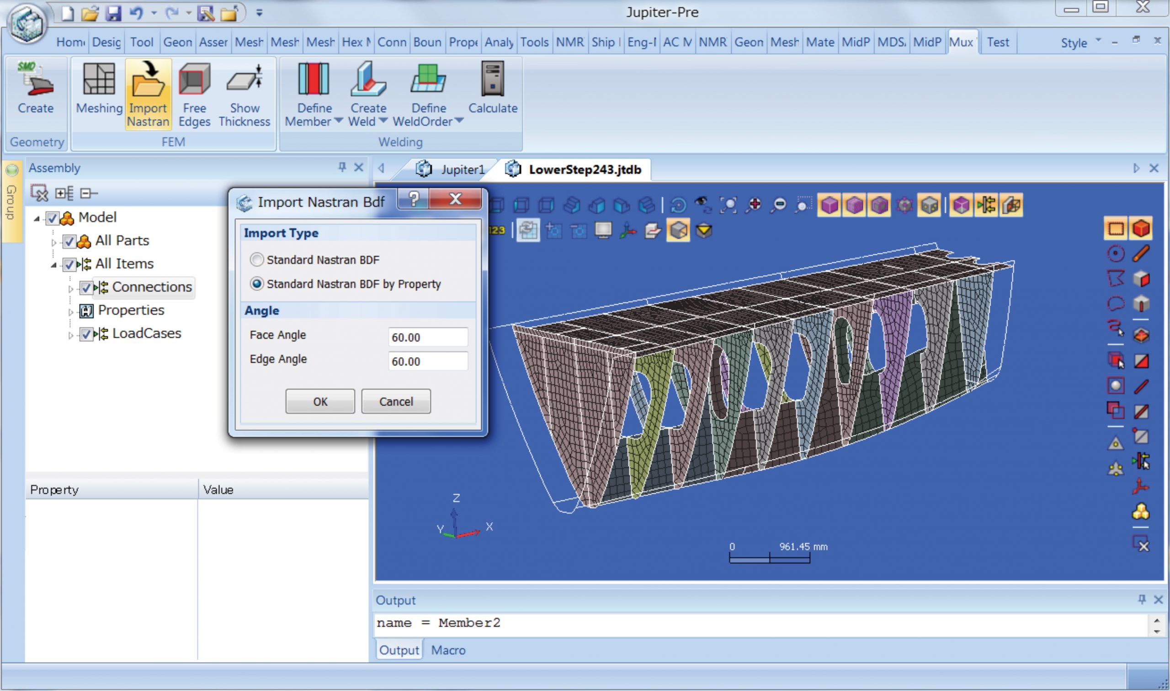Image resolution: width=1170 pixels, height=691 pixels.
Task: Run the Calculate command
Action: pyautogui.click(x=493, y=89)
